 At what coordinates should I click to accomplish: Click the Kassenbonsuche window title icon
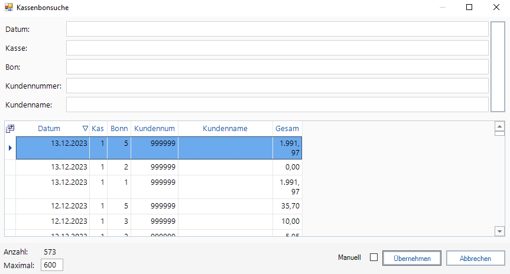tap(8, 8)
